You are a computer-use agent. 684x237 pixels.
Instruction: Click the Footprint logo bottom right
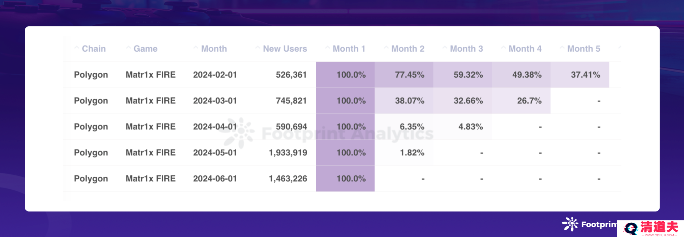(x=589, y=224)
